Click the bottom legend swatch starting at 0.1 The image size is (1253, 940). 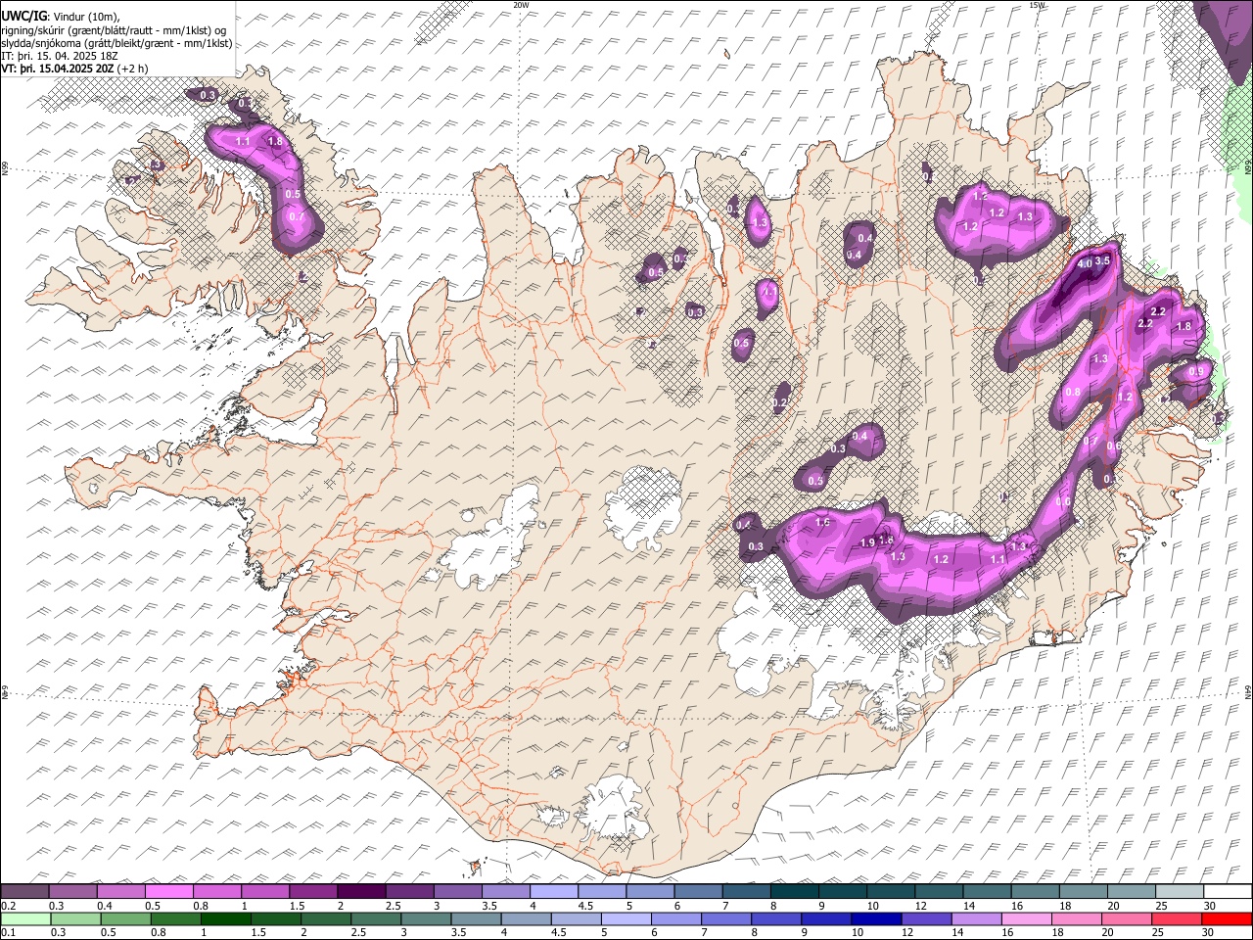coord(25,918)
